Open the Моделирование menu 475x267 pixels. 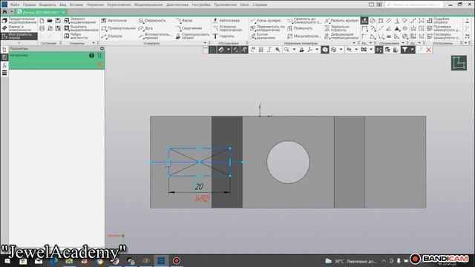click(148, 4)
